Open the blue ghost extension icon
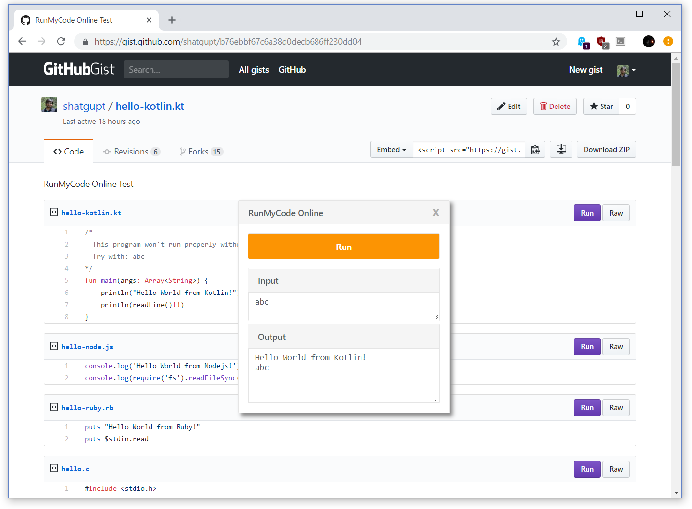This screenshot has height=509, width=692. [583, 42]
